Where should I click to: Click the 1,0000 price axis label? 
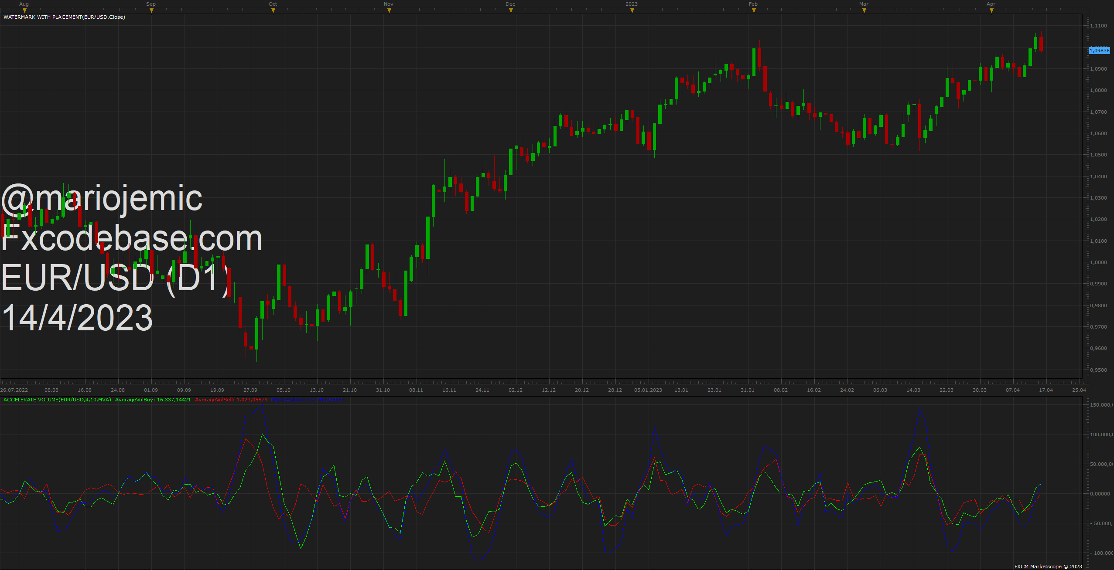pyautogui.click(x=1098, y=262)
